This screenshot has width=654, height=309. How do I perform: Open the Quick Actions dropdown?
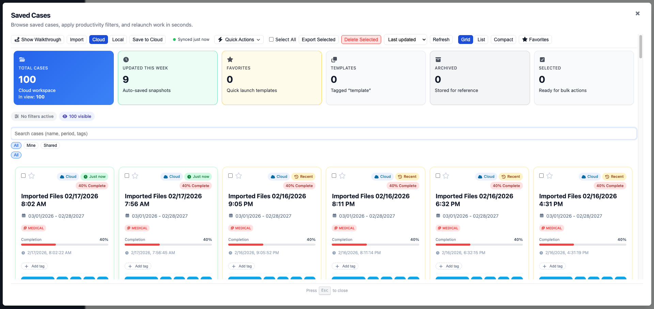pos(239,40)
